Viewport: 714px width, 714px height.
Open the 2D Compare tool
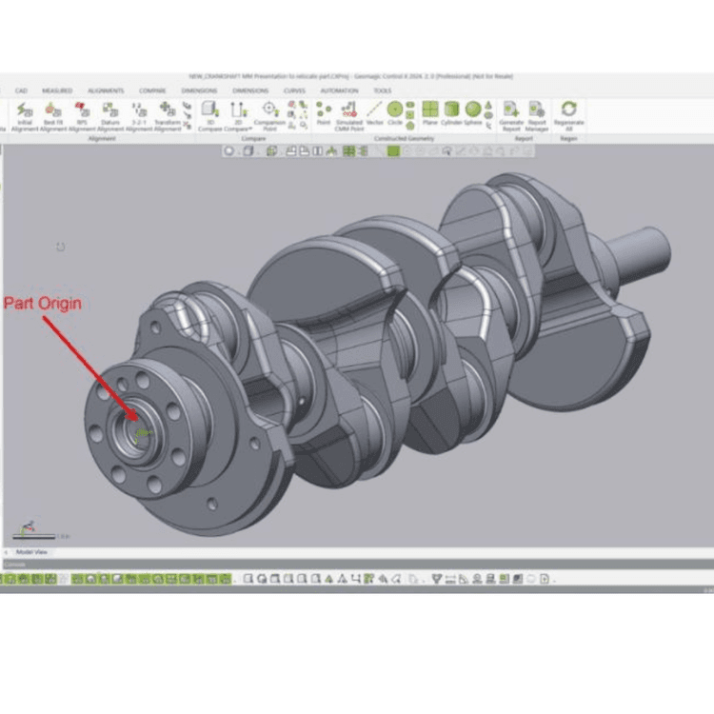[x=238, y=114]
